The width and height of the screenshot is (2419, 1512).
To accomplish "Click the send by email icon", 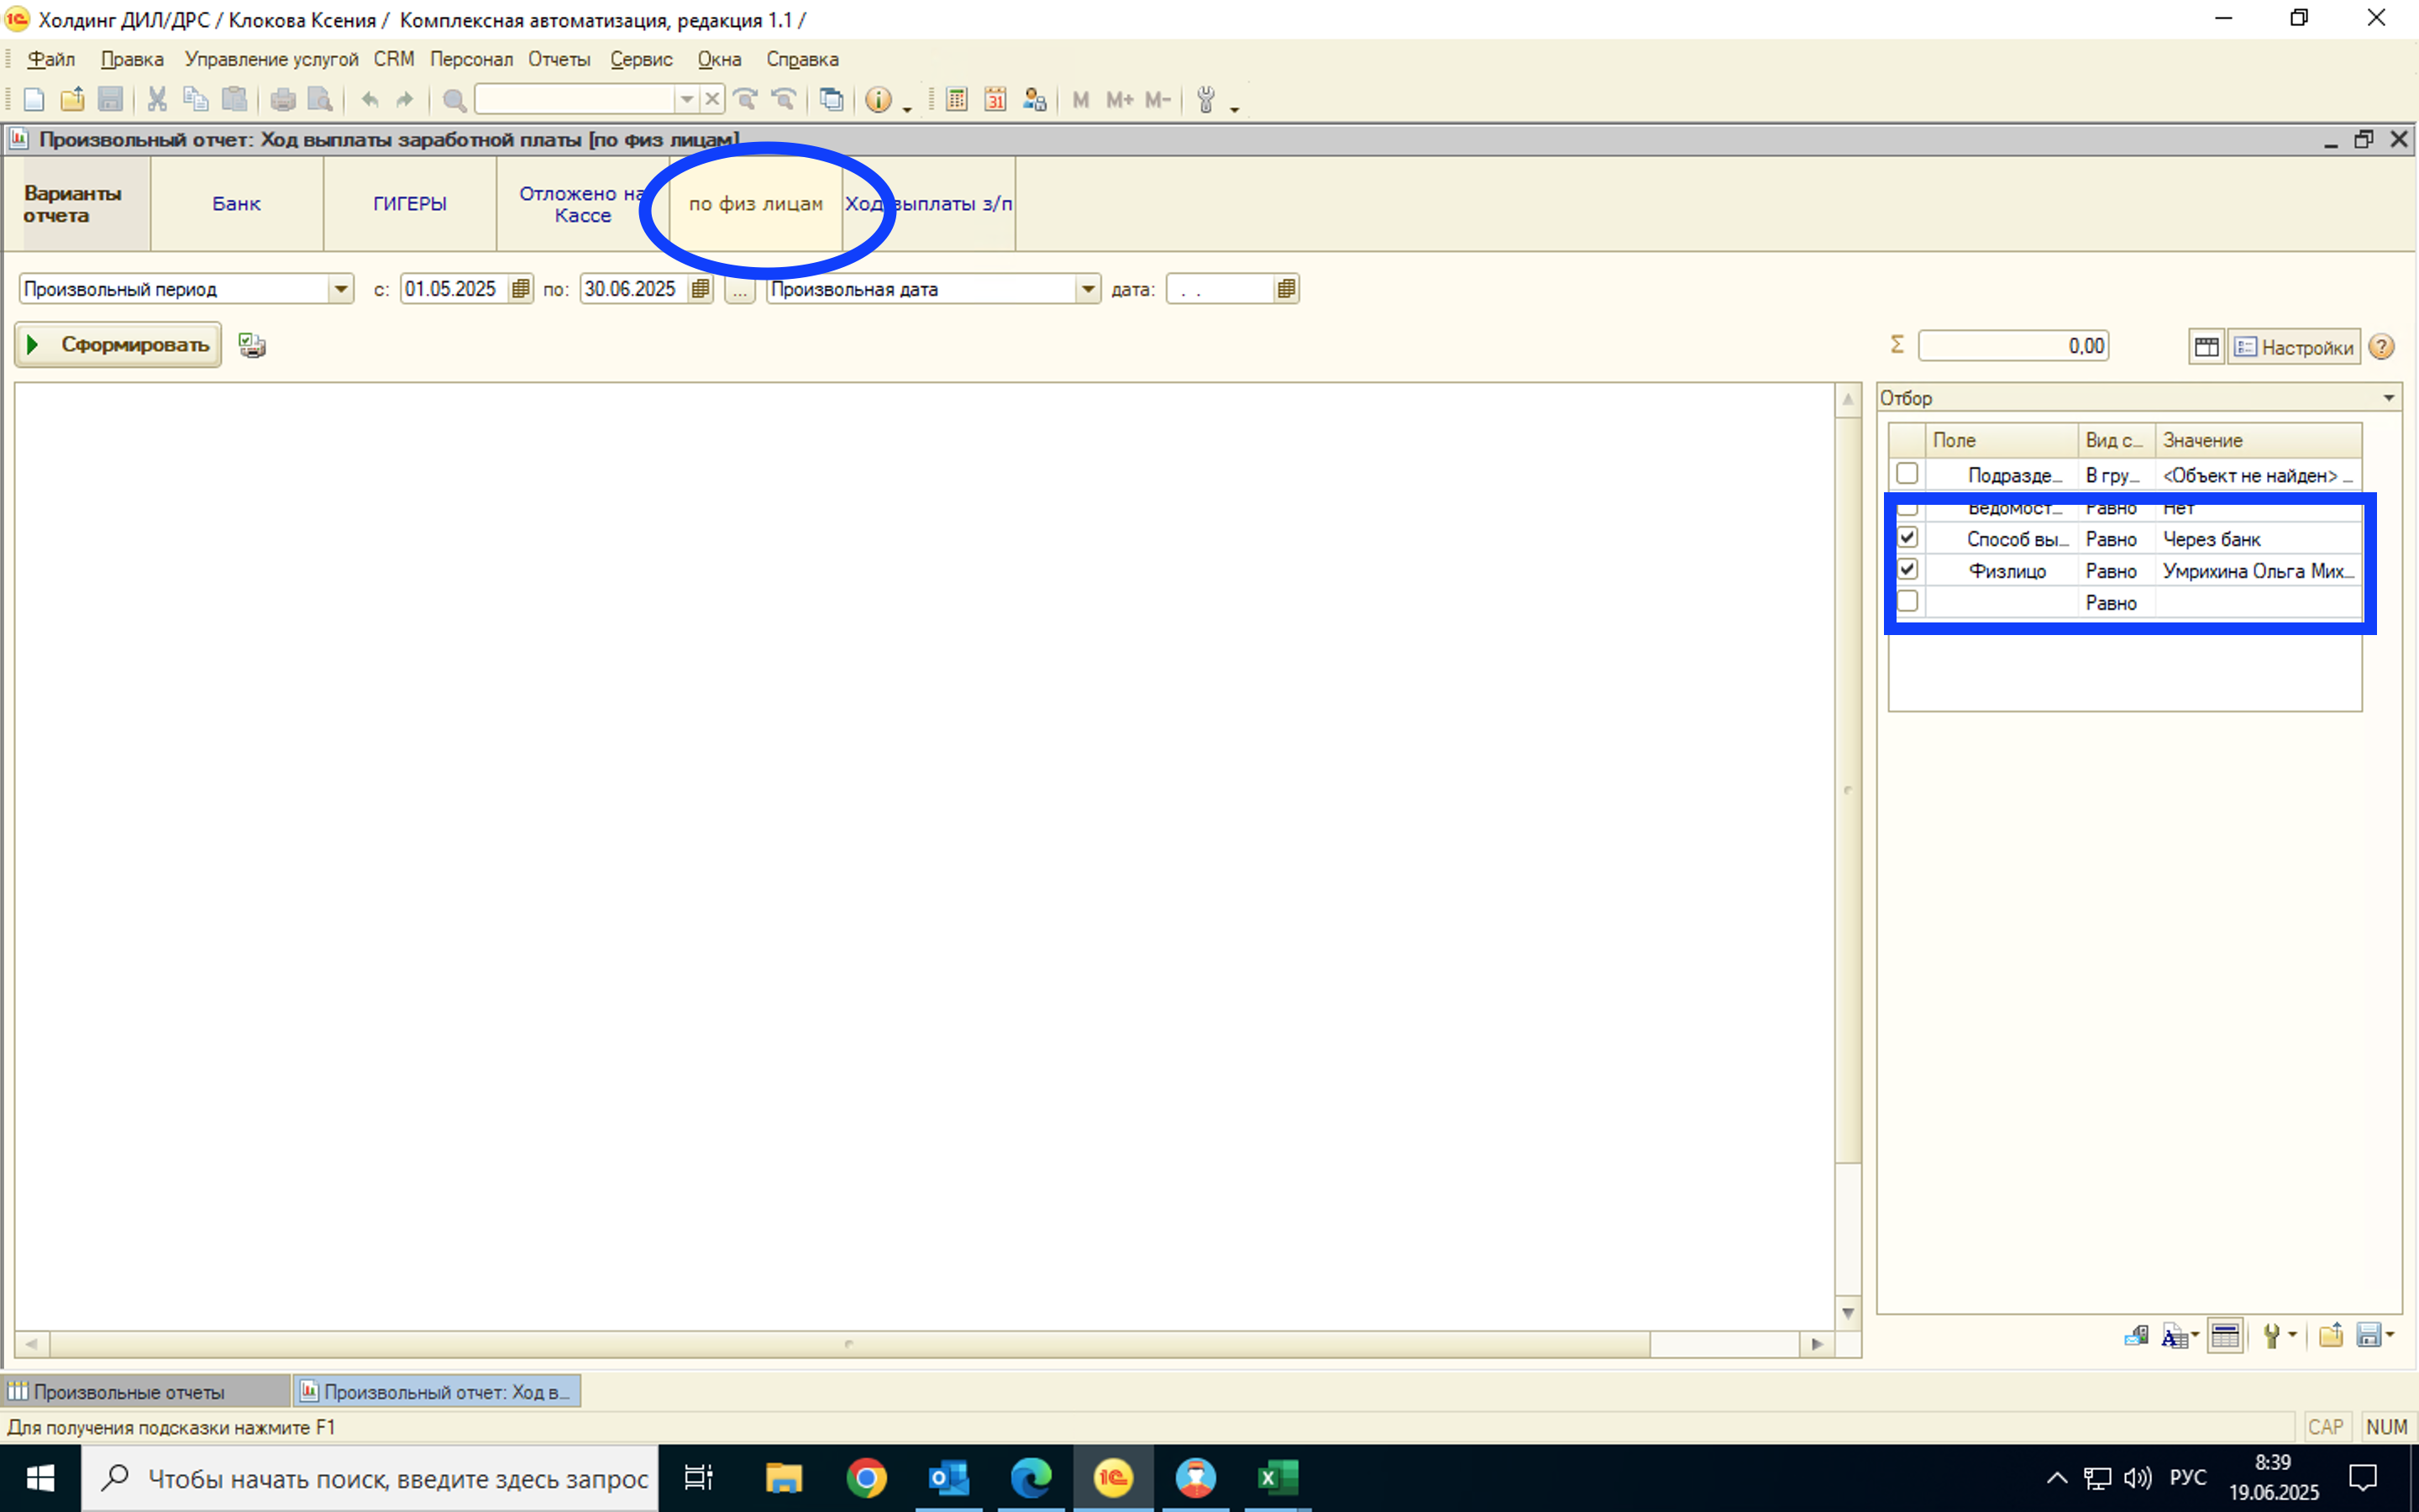I will click(2136, 1335).
